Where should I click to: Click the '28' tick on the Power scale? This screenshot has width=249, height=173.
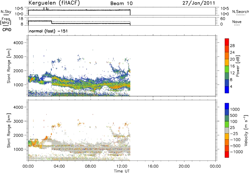(x=232, y=46)
